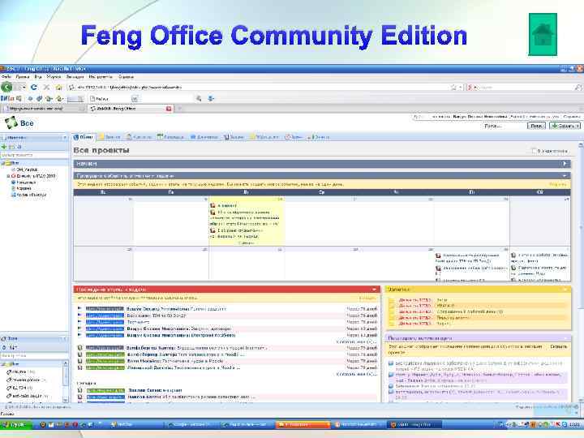Expand the Декану ЦИТДО 2009 tree node
The height and width of the screenshot is (438, 584).
point(8,176)
